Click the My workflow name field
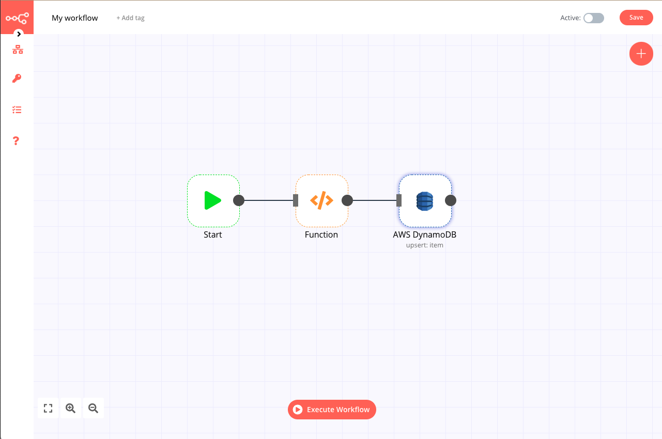 coord(74,18)
